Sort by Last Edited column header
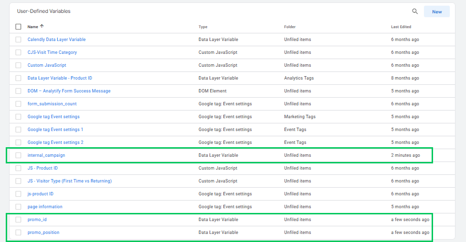The width and height of the screenshot is (466, 242). 401,27
